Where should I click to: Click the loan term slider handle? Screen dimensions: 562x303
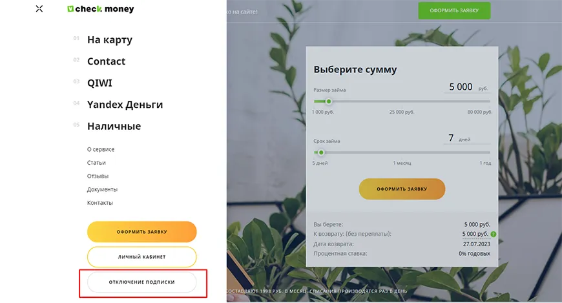320,152
